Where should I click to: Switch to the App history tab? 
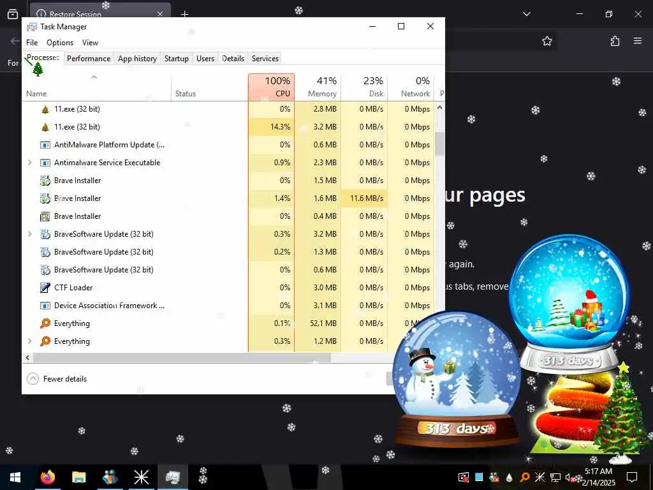[137, 59]
